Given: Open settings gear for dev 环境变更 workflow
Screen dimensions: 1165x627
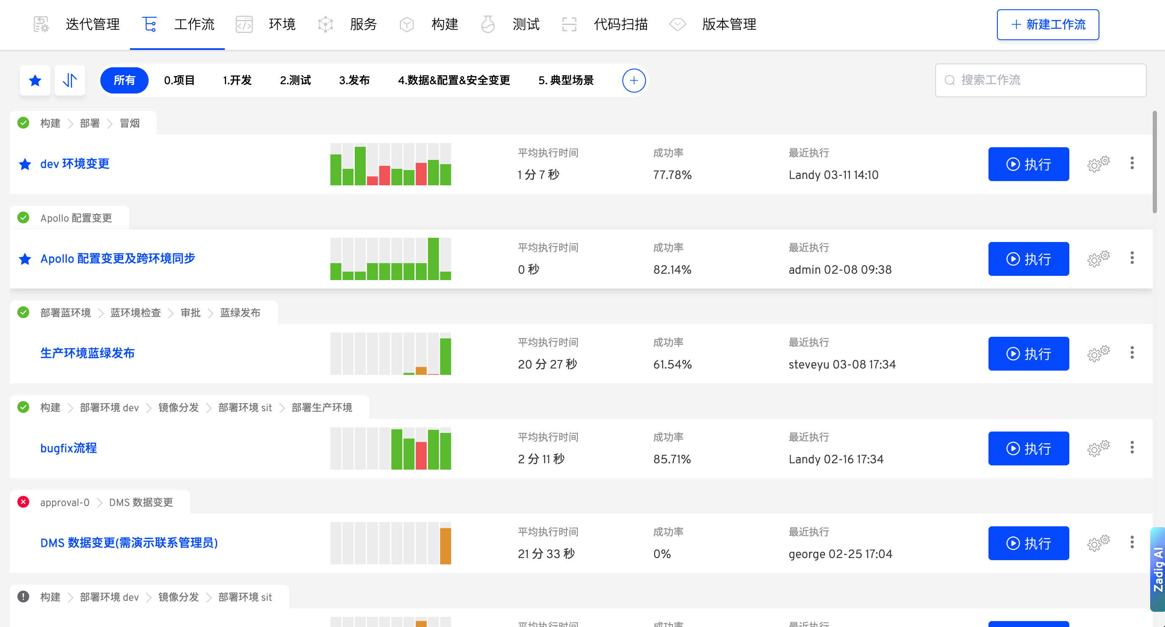Looking at the screenshot, I should (x=1098, y=164).
